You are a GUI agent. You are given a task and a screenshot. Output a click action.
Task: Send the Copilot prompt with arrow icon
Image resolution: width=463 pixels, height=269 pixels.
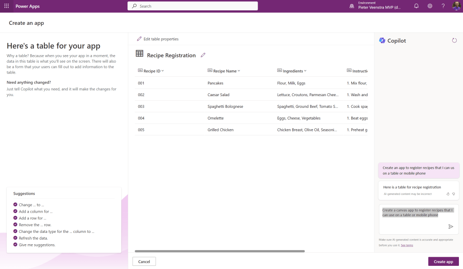coord(451,227)
